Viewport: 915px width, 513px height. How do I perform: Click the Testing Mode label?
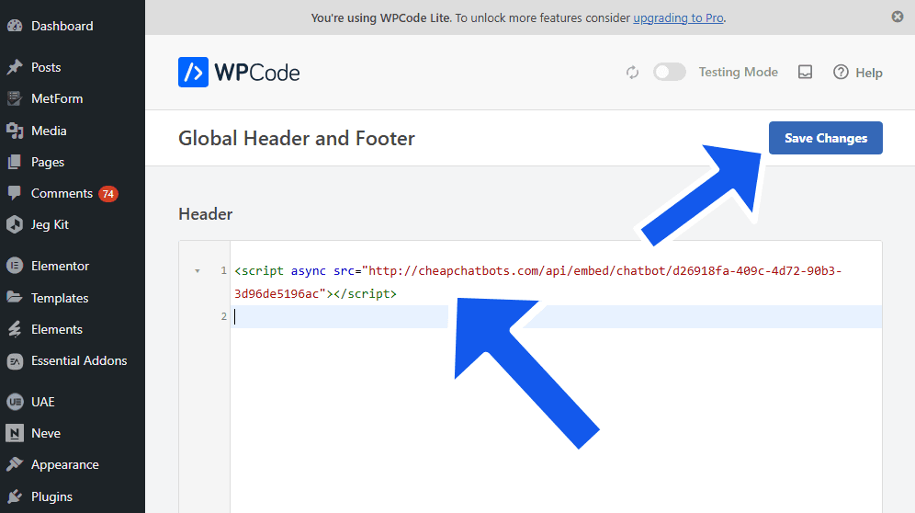pyautogui.click(x=739, y=72)
